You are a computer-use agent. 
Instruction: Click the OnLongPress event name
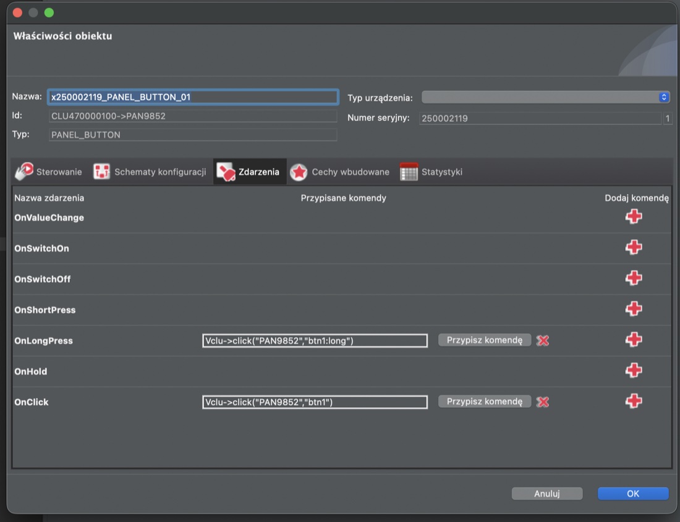(x=43, y=340)
